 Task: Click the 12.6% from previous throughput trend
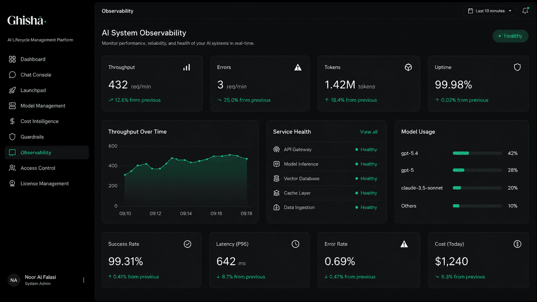134,100
